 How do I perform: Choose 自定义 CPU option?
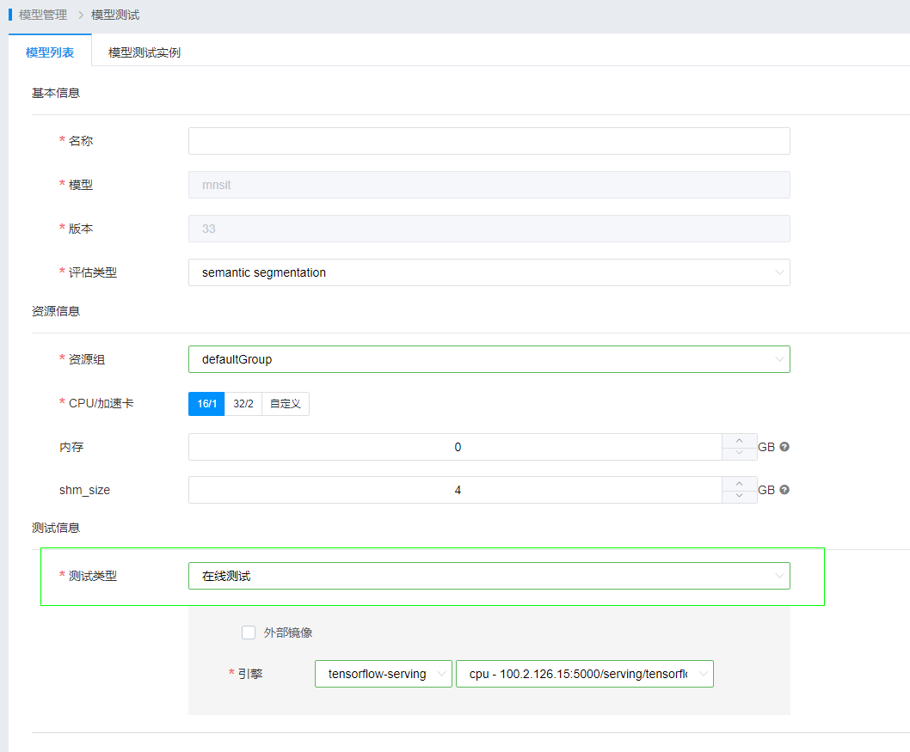coord(286,404)
